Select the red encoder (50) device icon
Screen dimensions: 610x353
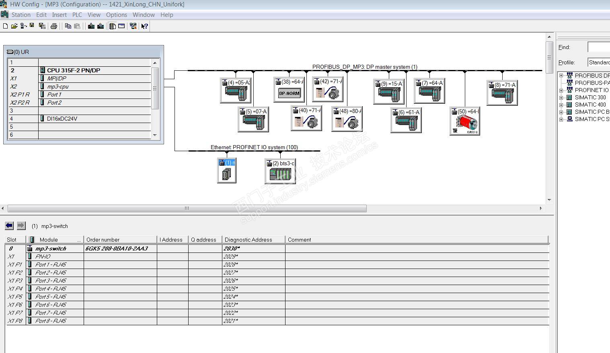point(465,121)
